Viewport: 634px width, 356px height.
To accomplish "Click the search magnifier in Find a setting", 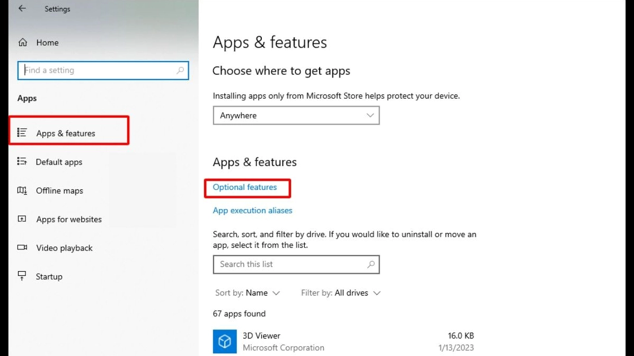I will click(x=181, y=70).
